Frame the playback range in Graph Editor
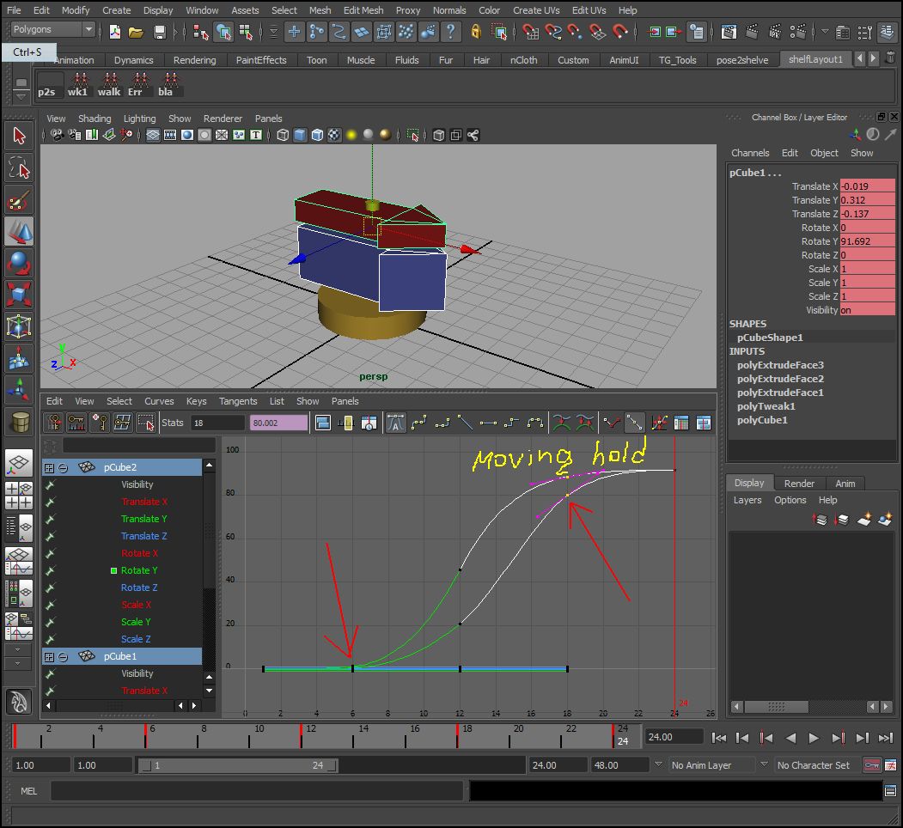Viewport: 903px width, 828px height. tap(346, 423)
